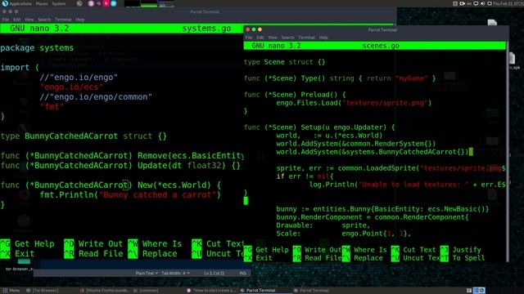Click the type BunnyCatchedACarrot struct line

click(x=84, y=136)
